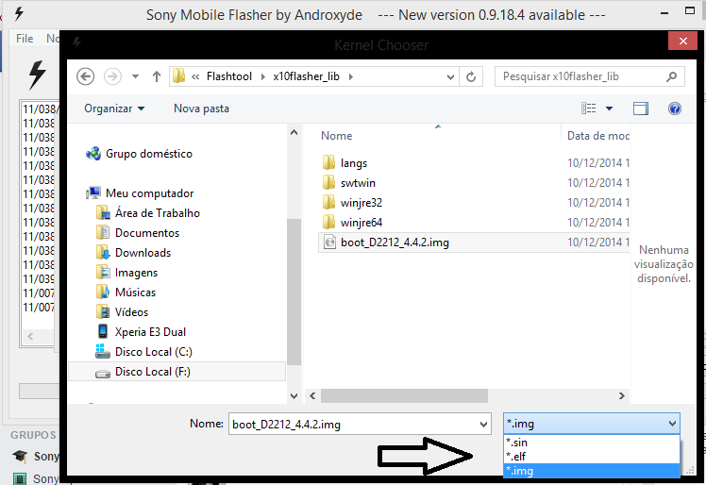Select the boot_D2212_4.4.2.img file

[x=474, y=242]
